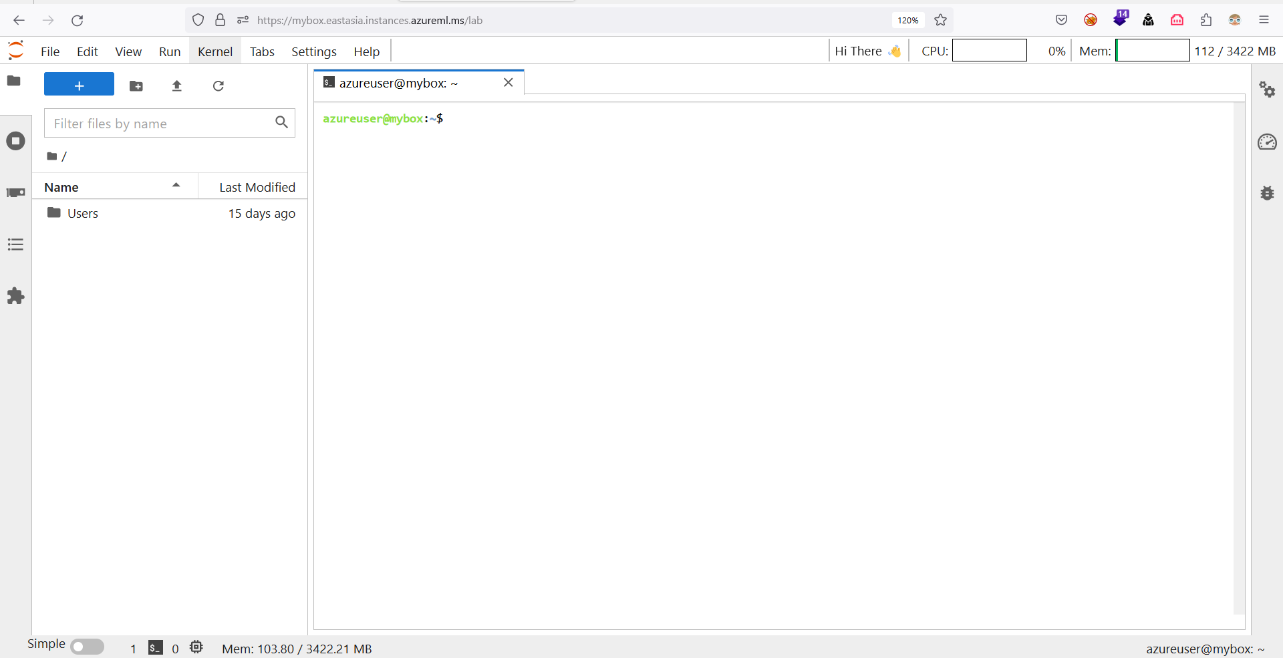1283x658 pixels.
Task: Toggle the File Browser sidebar folder icon
Action: (x=14, y=81)
